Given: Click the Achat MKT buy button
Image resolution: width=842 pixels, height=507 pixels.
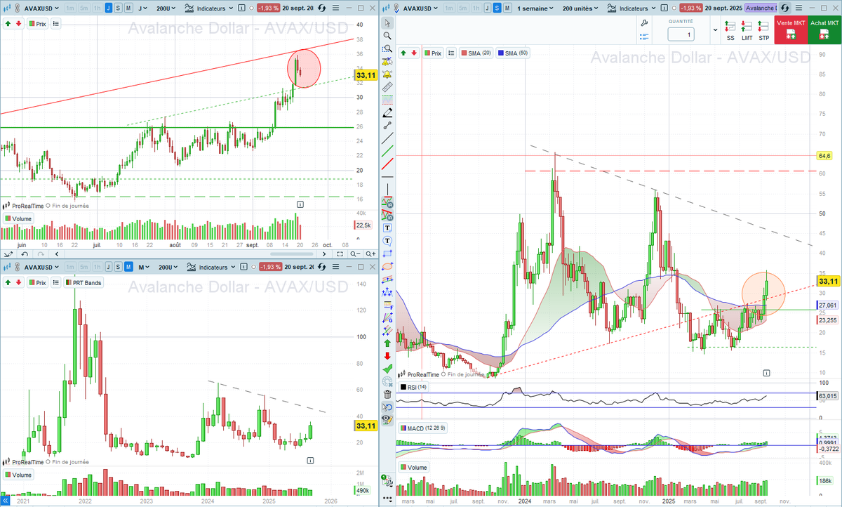Looking at the screenshot, I should coord(824,31).
